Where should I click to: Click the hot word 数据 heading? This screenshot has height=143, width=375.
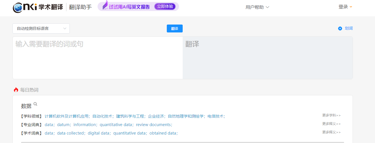tap(26, 106)
